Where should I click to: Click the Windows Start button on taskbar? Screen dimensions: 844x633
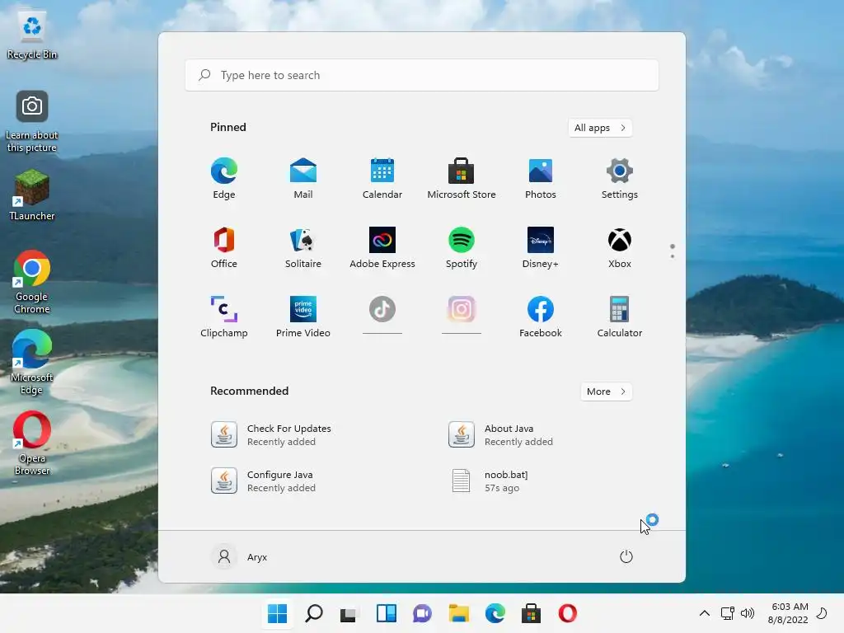click(277, 613)
